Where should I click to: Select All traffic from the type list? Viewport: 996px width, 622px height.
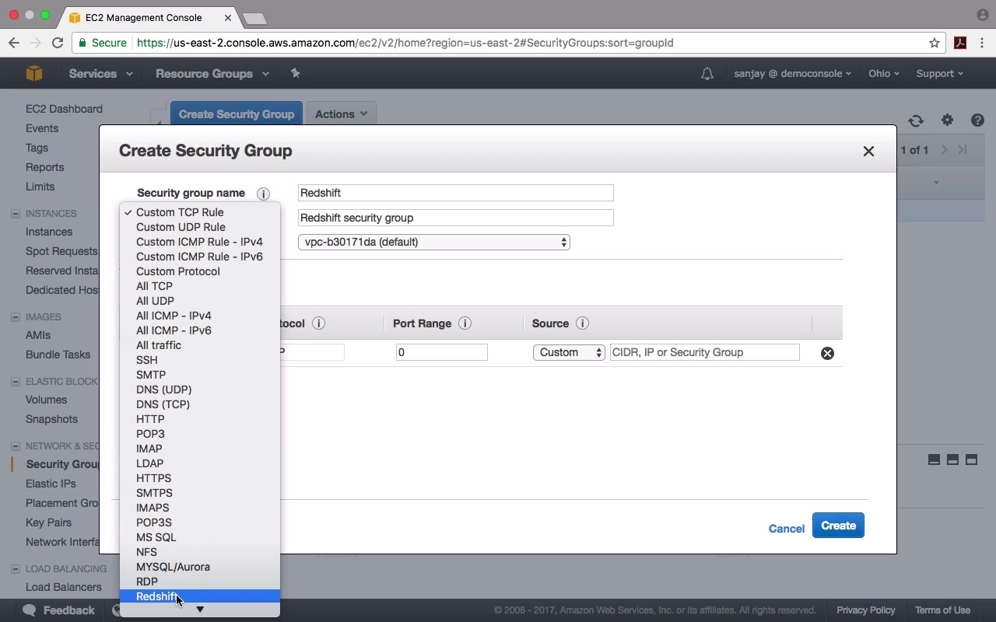(200, 345)
